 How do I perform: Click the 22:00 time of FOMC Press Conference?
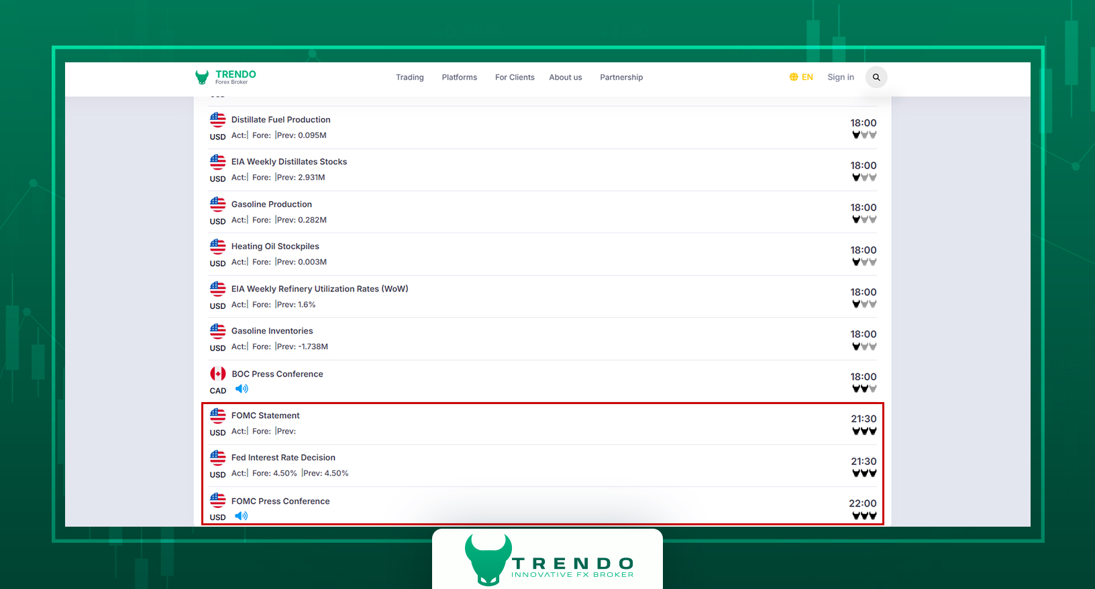point(863,503)
